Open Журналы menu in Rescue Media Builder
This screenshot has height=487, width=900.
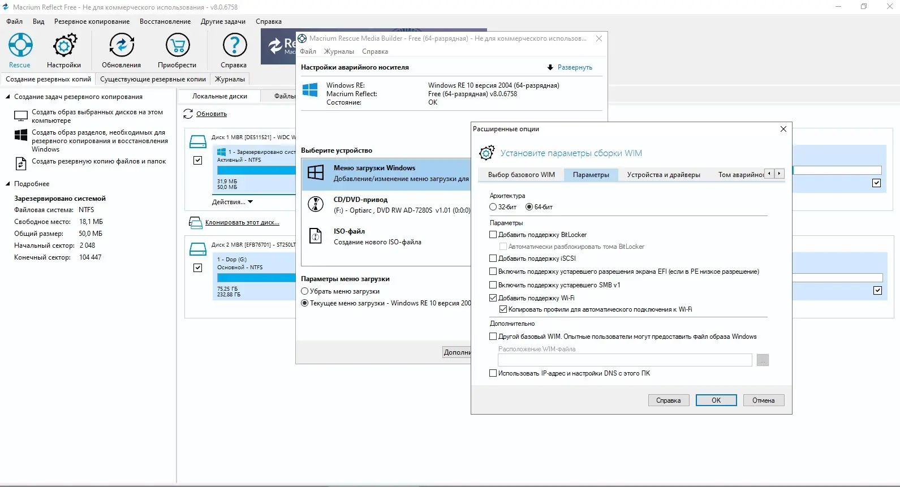pyautogui.click(x=339, y=51)
